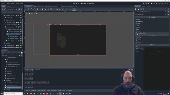Hide the Player UI Canvas node

pos(21,20)
